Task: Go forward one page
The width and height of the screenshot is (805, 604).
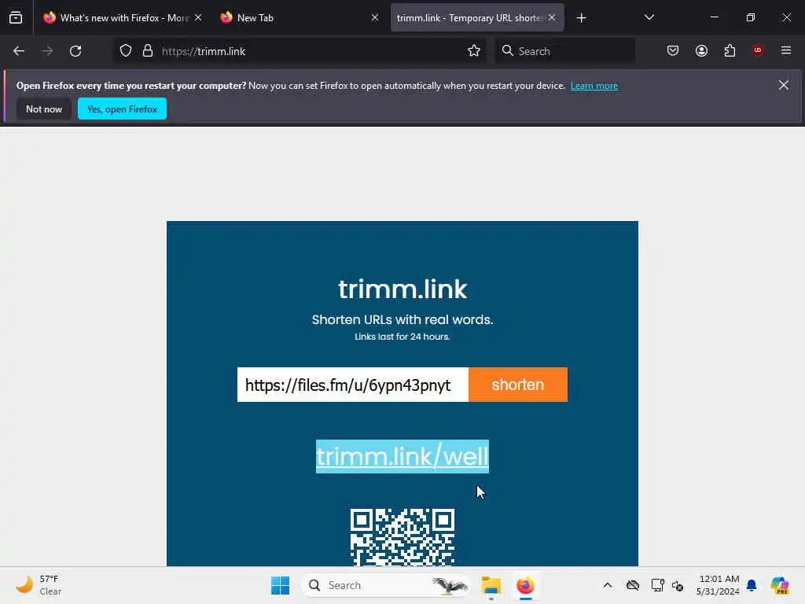Action: (x=47, y=51)
